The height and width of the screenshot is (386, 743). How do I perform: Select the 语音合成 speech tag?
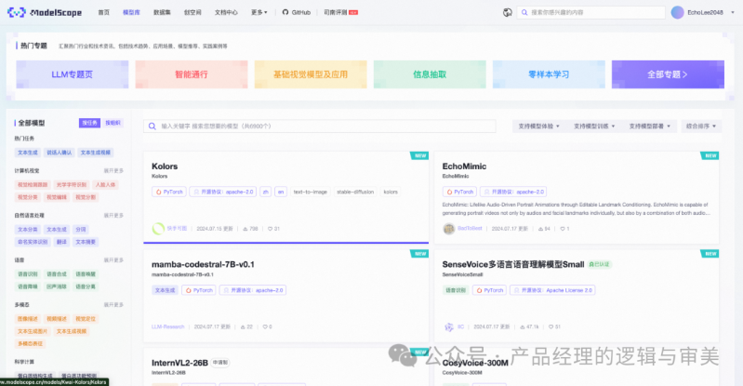click(57, 274)
